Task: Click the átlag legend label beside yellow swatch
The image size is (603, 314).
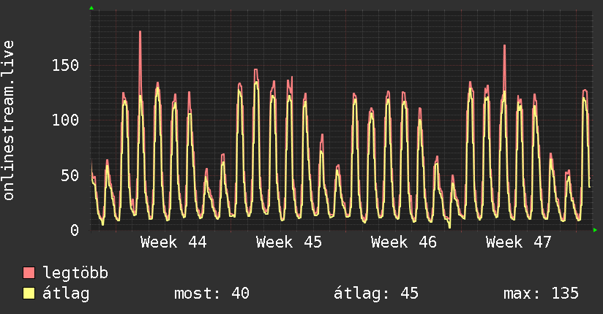Action: (66, 294)
